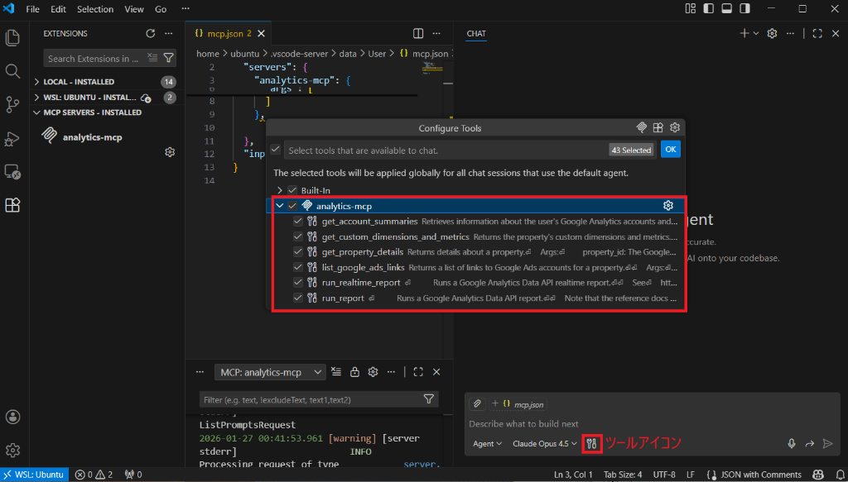Open the View menu
Image resolution: width=848 pixels, height=482 pixels.
coord(134,9)
